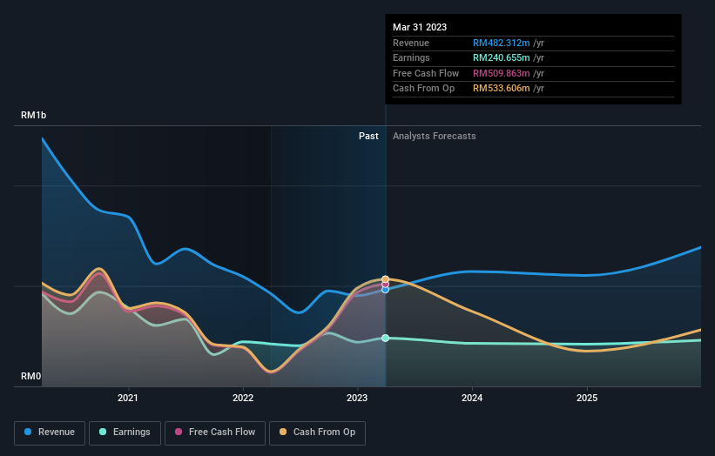This screenshot has width=715, height=456.
Task: Select the blue Revenue data point marker
Action: point(385,290)
